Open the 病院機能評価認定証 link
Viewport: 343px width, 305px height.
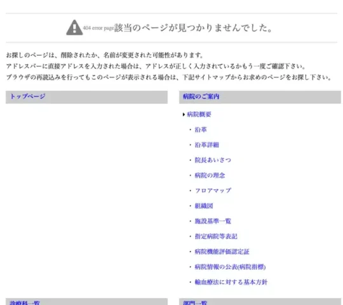pos(222,252)
